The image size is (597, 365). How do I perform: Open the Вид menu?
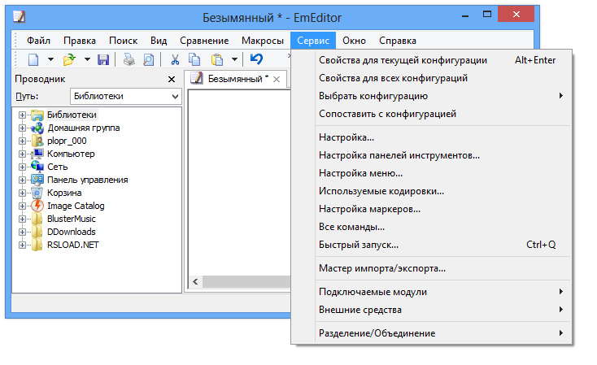(159, 41)
